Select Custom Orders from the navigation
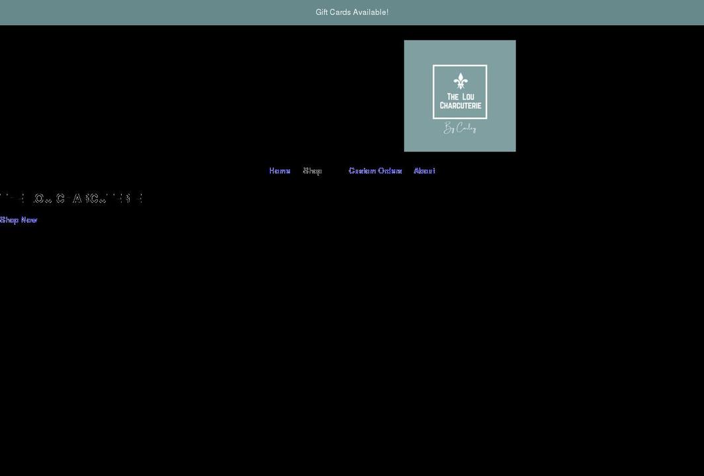 click(x=375, y=170)
